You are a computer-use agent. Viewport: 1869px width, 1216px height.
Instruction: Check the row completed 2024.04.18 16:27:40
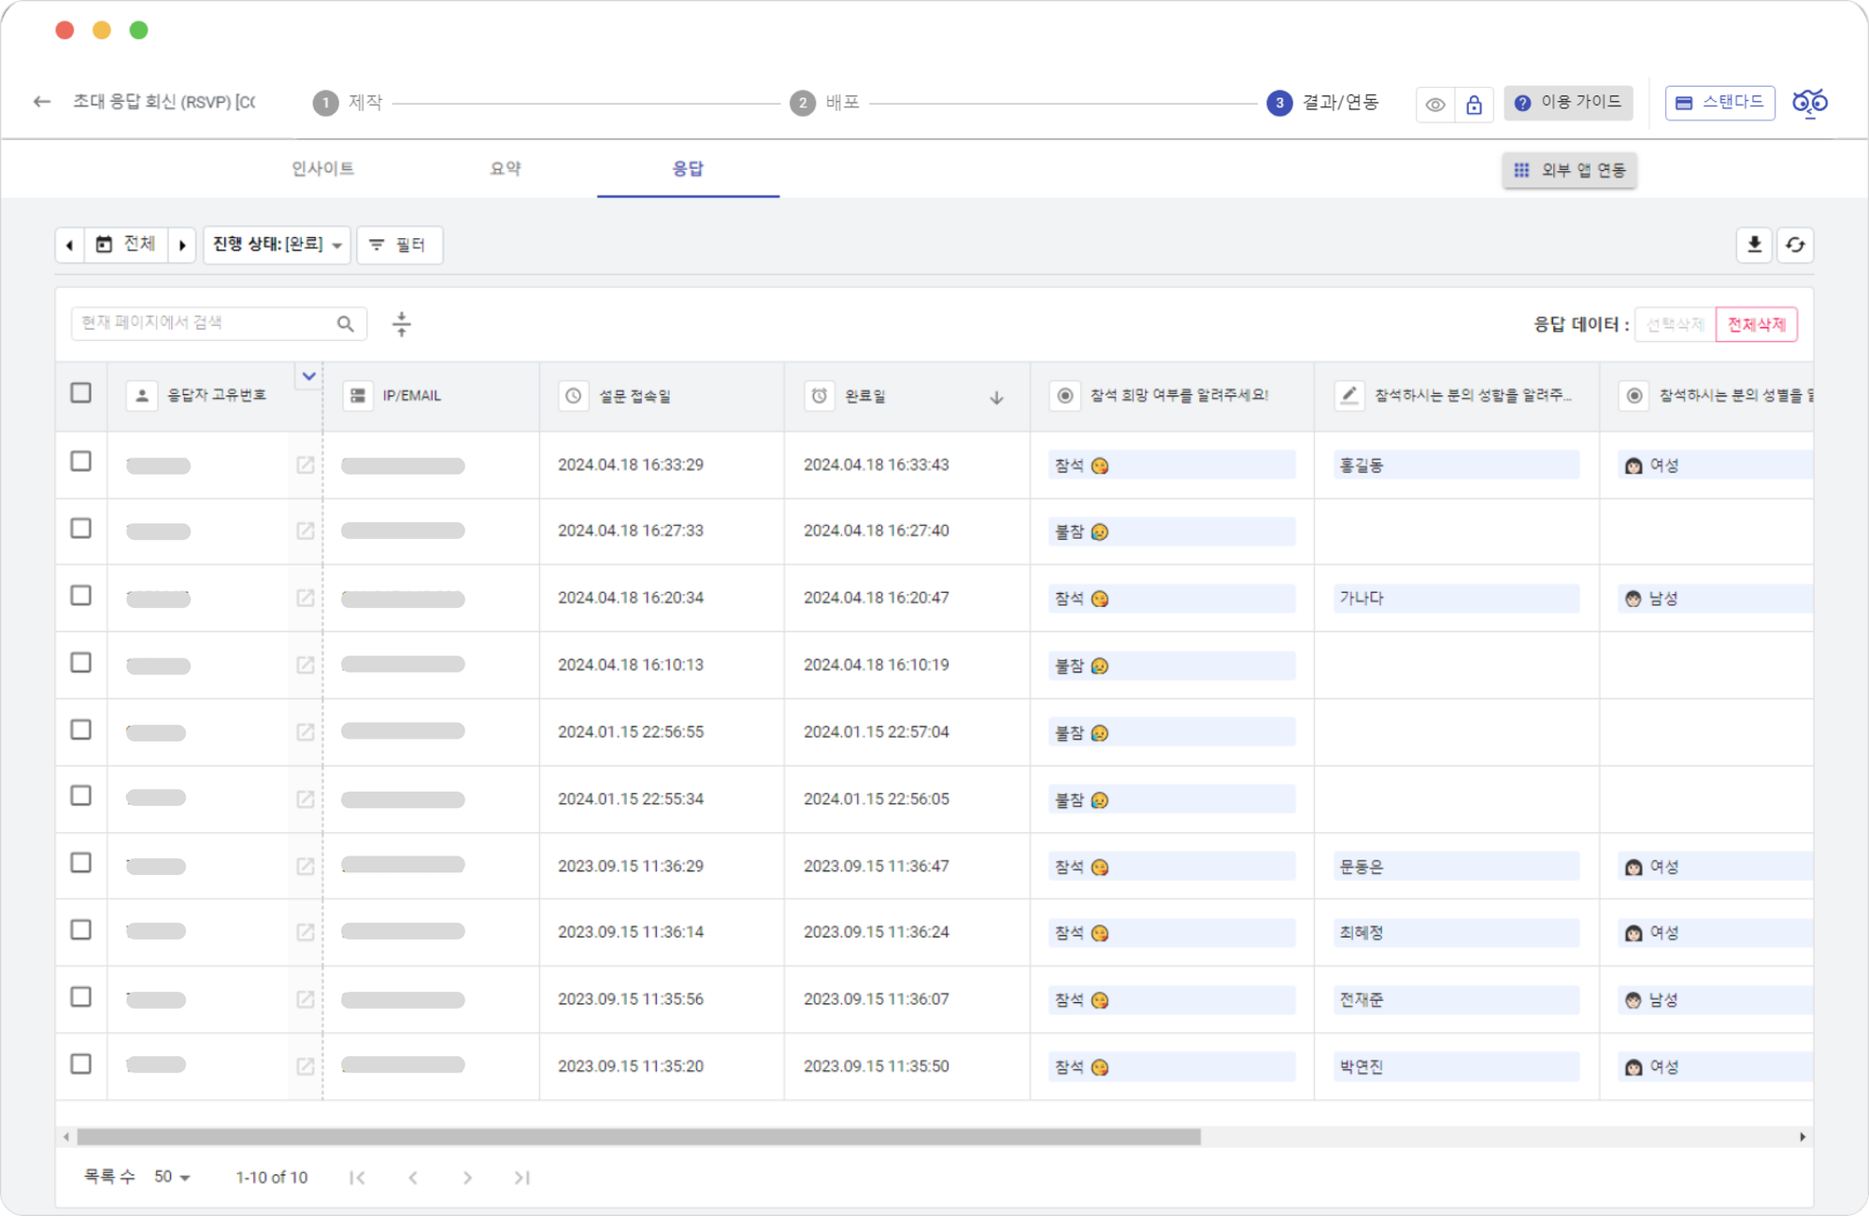point(81,529)
